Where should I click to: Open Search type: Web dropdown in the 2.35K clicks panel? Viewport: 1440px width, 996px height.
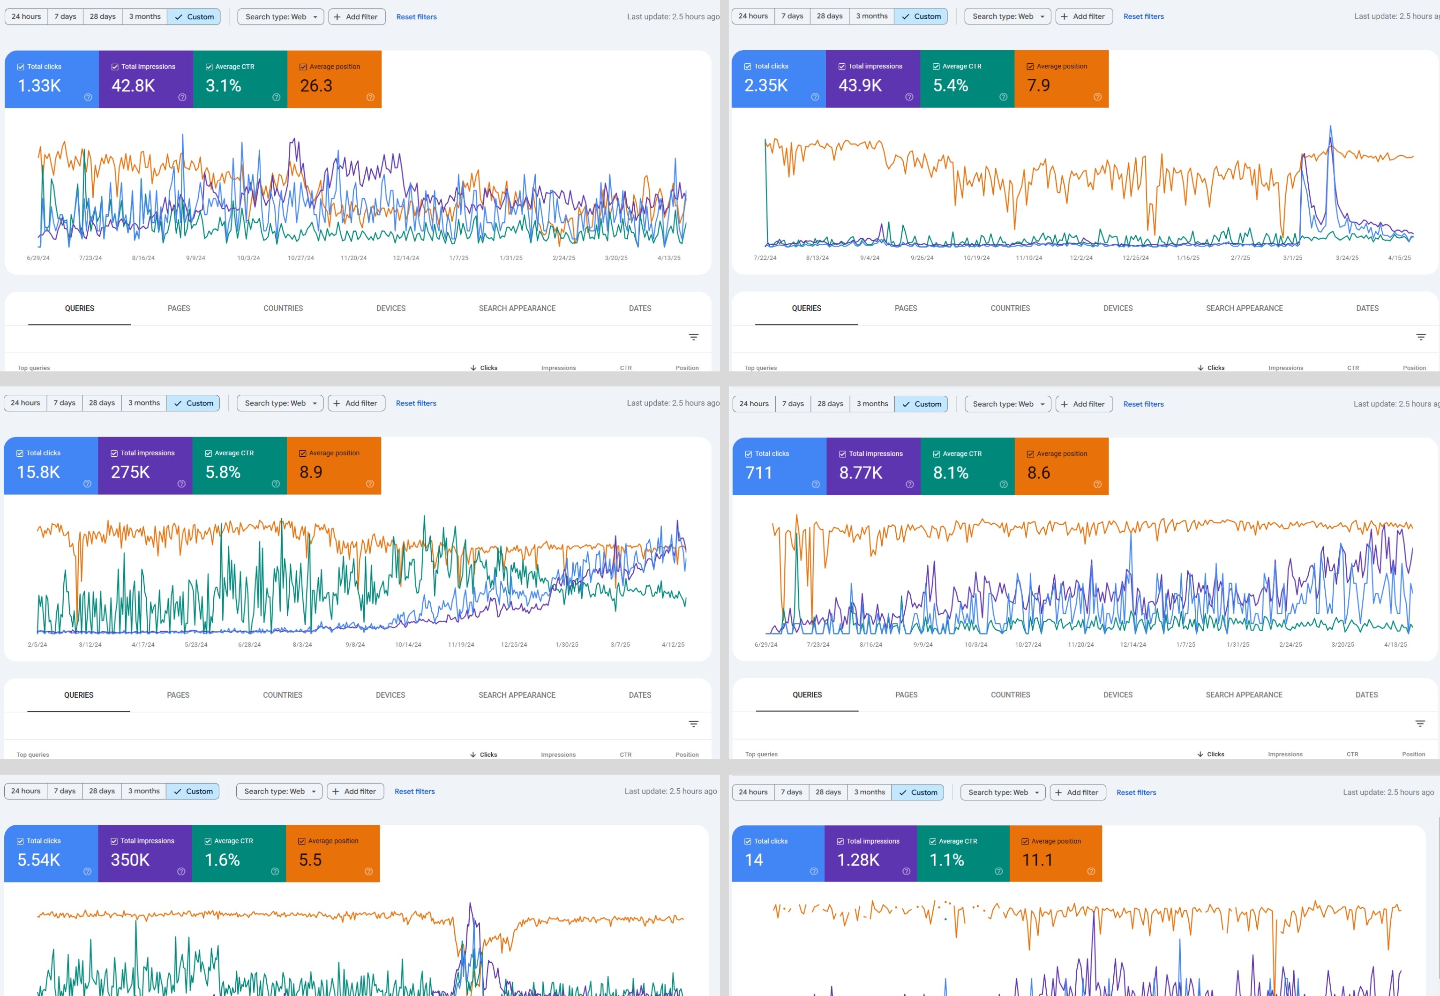click(x=1007, y=16)
